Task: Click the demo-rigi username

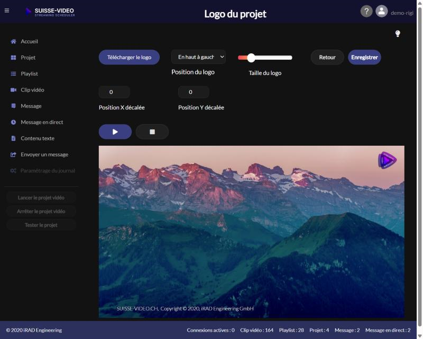Action: [x=402, y=13]
